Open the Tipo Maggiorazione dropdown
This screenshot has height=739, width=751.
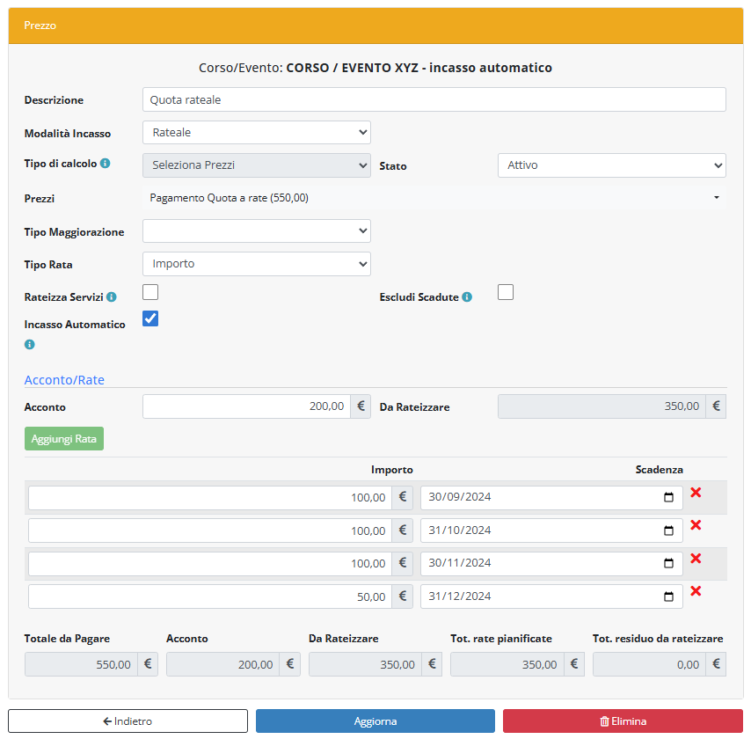point(256,230)
